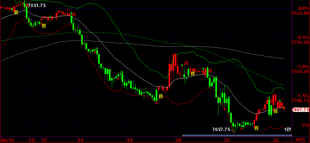This screenshot has width=310, height=143.
Task: Click the horizontal scrollbar below the chart
Action: pos(237,135)
